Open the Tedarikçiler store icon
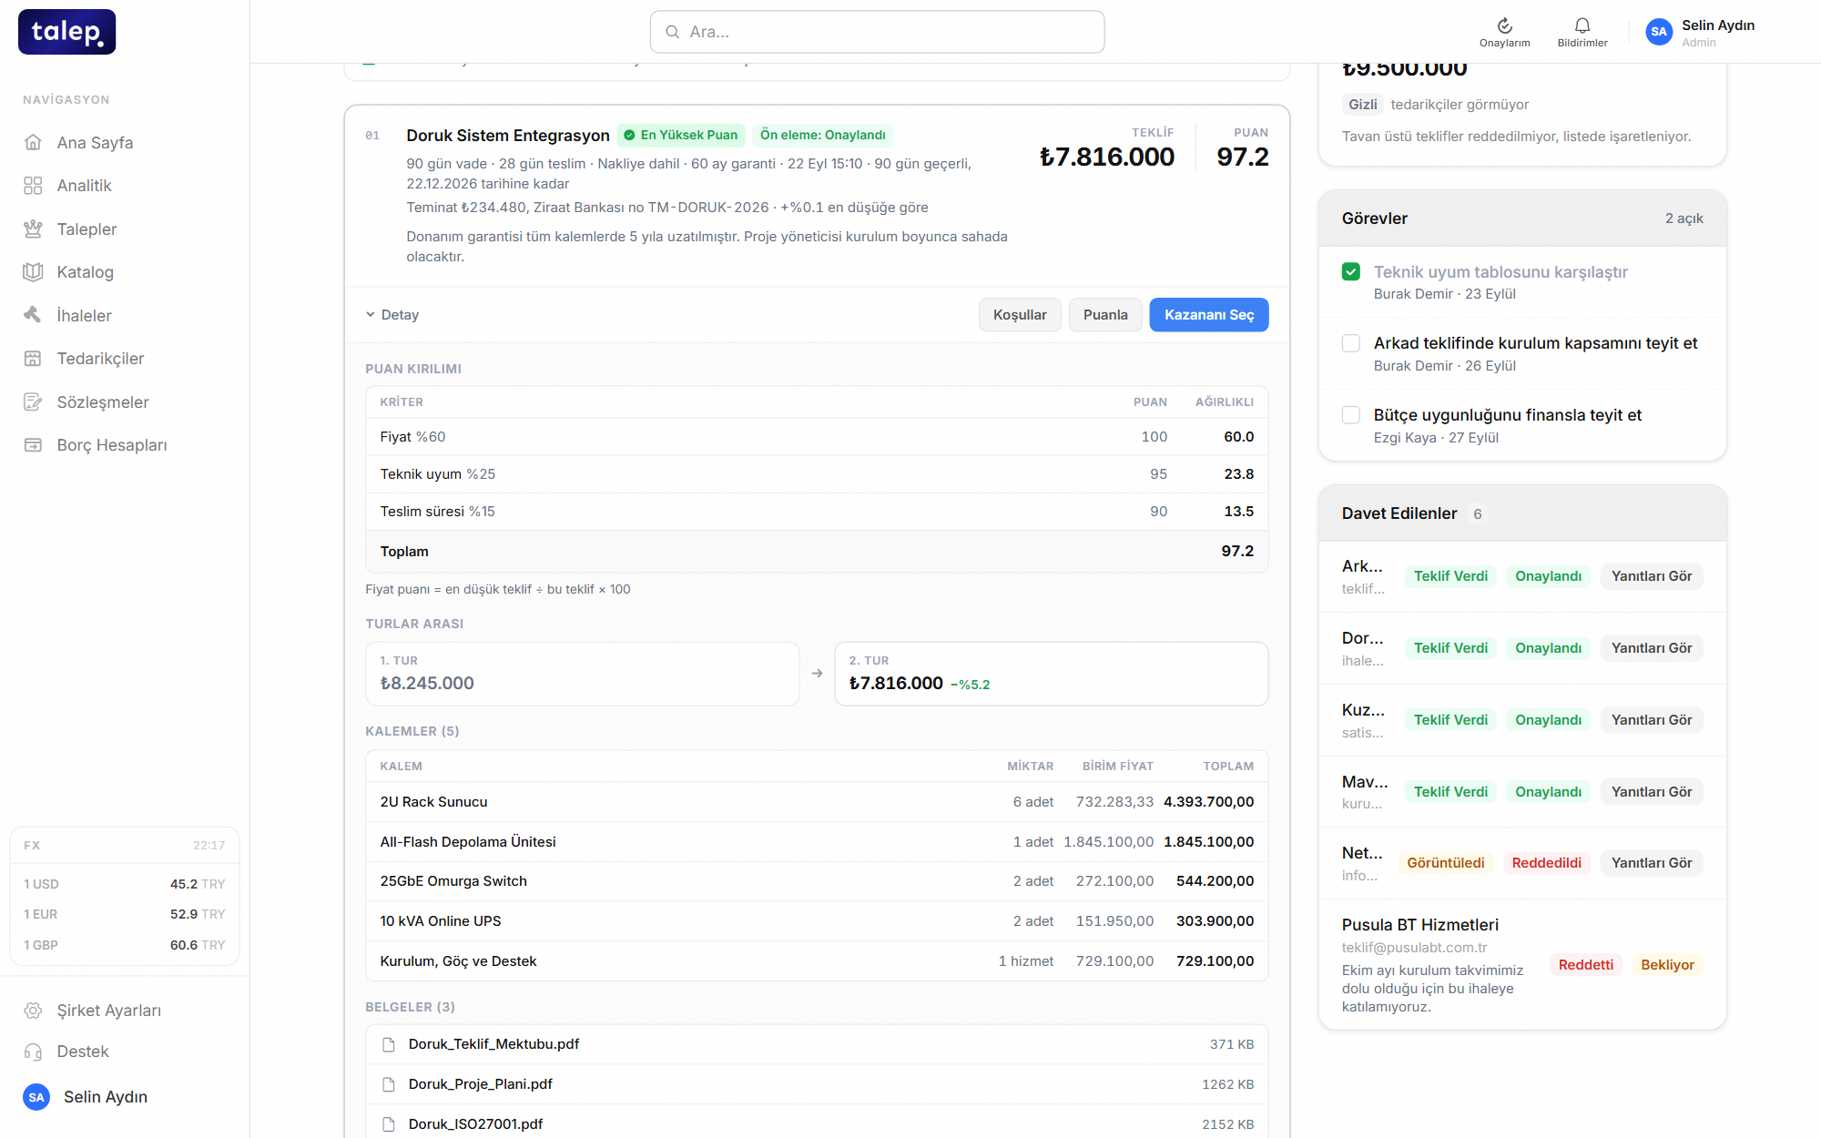The image size is (1821, 1138). 33,358
